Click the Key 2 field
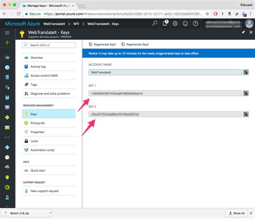This screenshot has width=255, height=219. 165,114
